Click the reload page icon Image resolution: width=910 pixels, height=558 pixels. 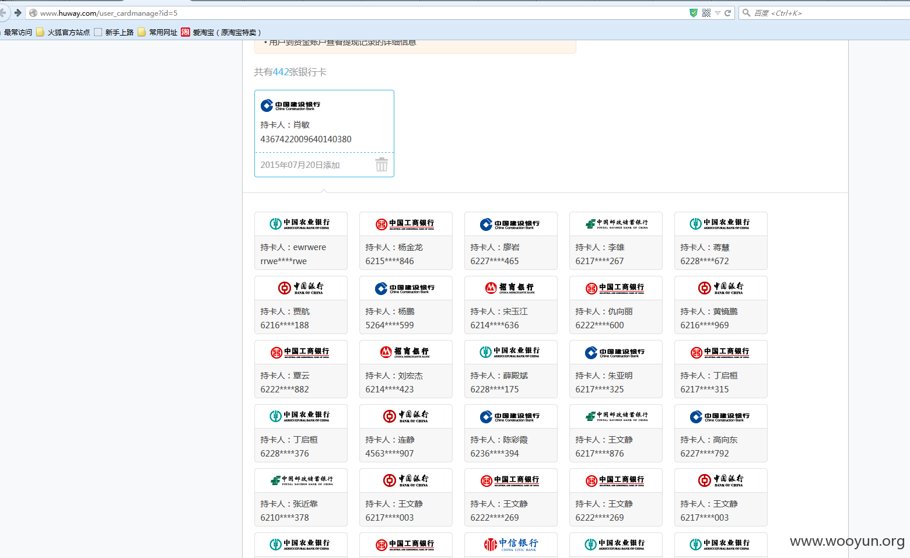pyautogui.click(x=727, y=13)
